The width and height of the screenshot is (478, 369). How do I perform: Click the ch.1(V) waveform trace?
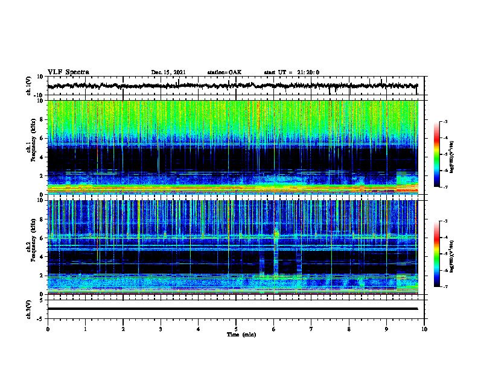[x=232, y=86]
